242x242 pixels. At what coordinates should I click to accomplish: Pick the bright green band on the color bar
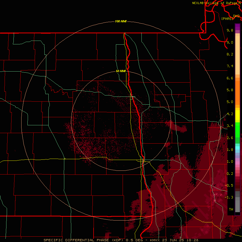[x=237, y=130]
